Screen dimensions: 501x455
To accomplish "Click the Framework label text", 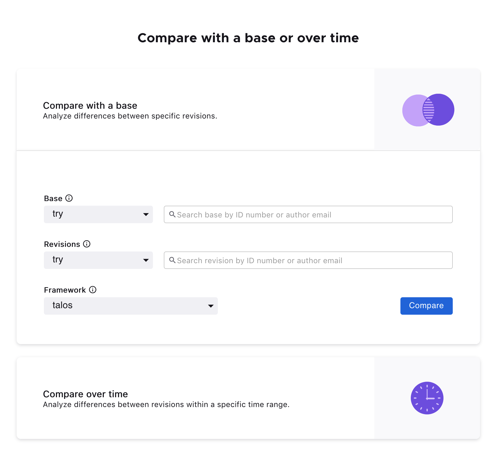I will coord(65,290).
